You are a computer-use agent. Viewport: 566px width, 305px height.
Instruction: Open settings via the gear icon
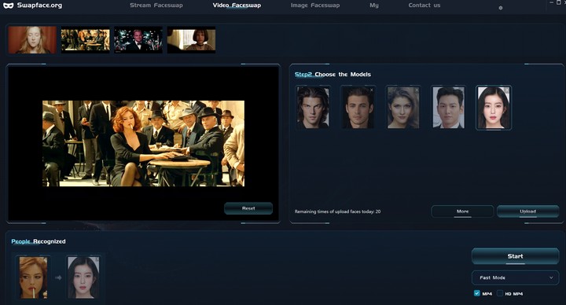click(500, 8)
